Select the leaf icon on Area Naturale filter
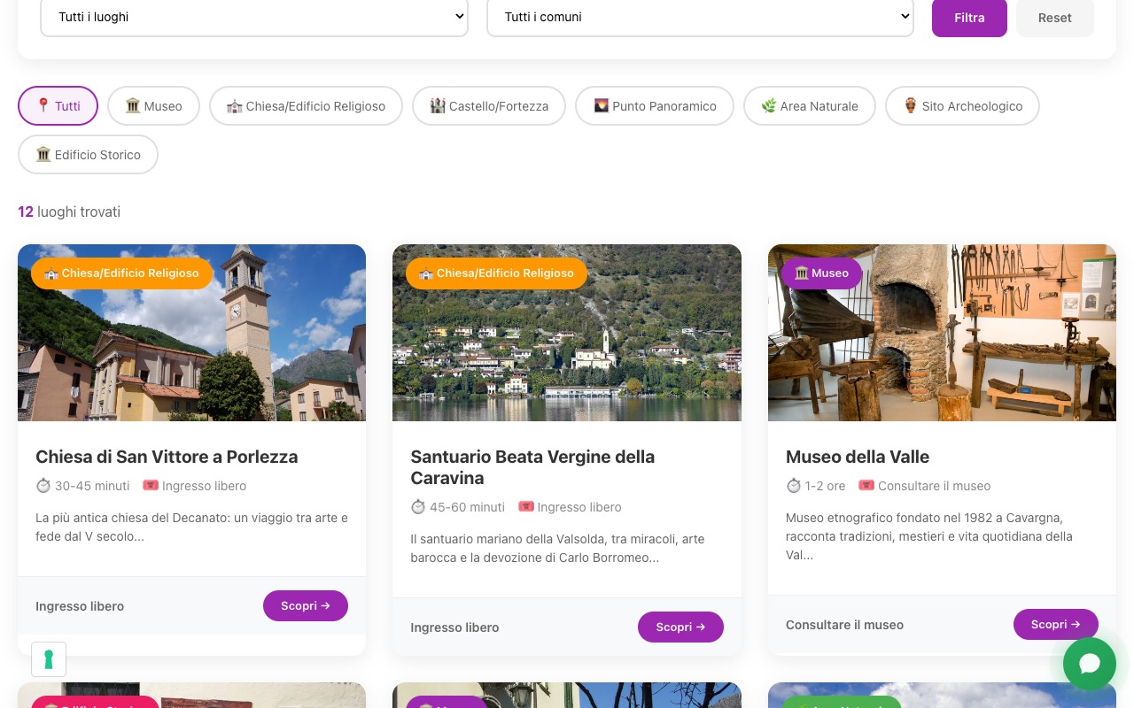This screenshot has width=1134, height=708. (768, 106)
